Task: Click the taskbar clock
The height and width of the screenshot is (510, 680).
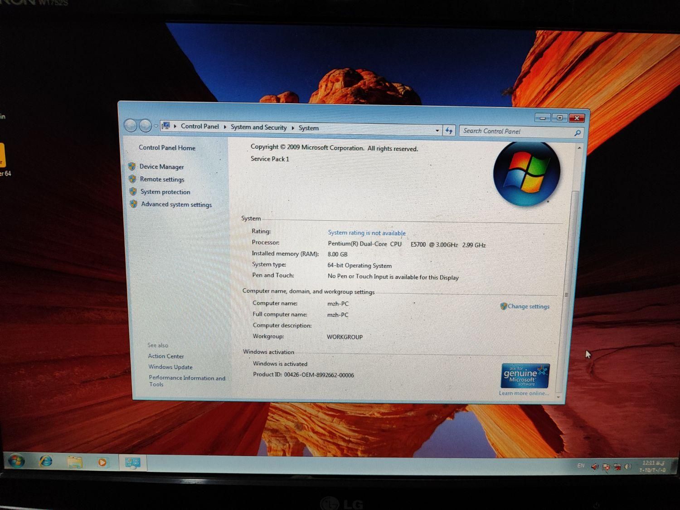Action: click(653, 466)
